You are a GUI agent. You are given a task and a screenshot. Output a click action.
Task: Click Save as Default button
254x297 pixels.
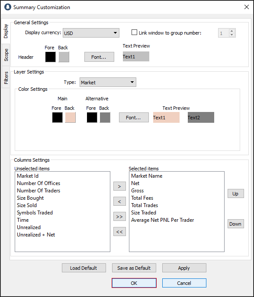click(x=134, y=268)
